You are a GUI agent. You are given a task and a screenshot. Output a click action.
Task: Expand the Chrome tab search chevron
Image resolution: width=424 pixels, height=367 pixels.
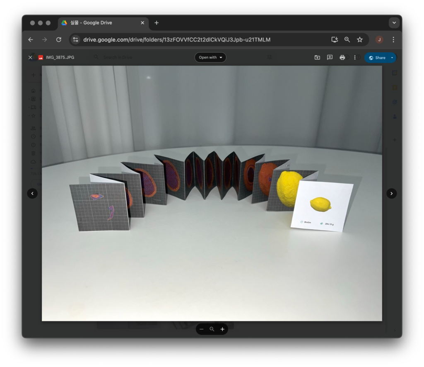tap(394, 23)
